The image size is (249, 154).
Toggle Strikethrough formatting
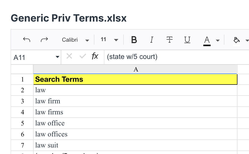tap(169, 40)
